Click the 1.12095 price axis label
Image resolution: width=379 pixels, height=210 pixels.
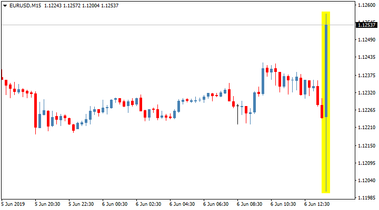[x=367, y=163]
